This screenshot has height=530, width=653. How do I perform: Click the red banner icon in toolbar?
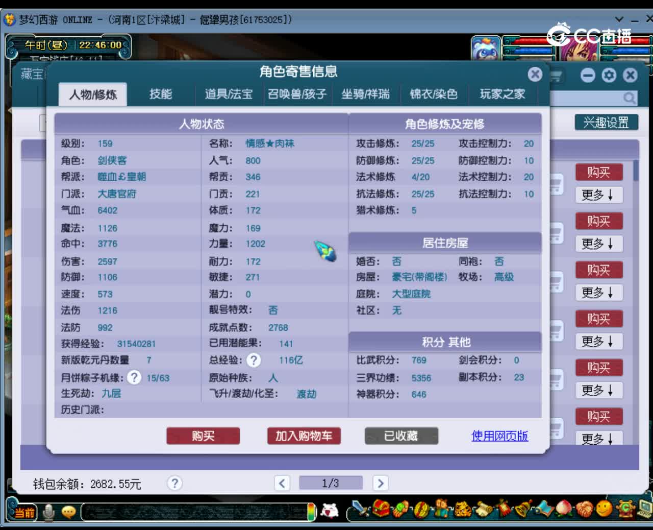pyautogui.click(x=503, y=509)
